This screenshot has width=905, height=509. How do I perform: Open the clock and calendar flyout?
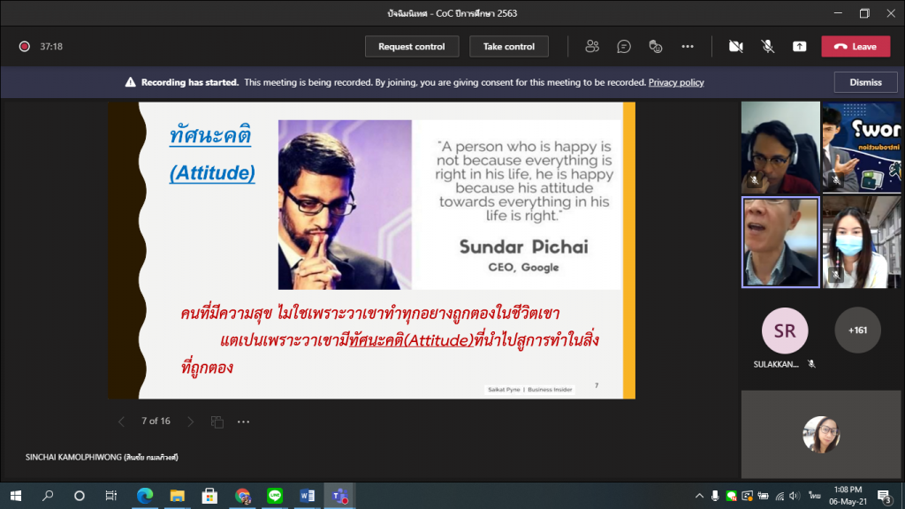tap(848, 496)
